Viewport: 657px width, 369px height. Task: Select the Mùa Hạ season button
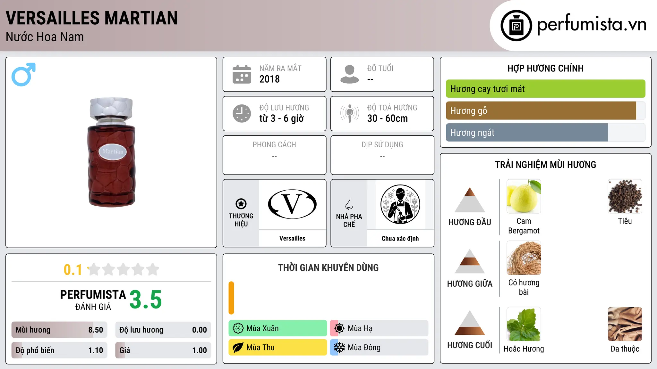click(x=379, y=328)
